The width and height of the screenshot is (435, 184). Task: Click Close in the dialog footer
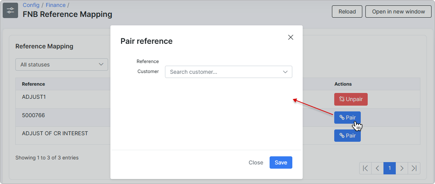tap(256, 162)
